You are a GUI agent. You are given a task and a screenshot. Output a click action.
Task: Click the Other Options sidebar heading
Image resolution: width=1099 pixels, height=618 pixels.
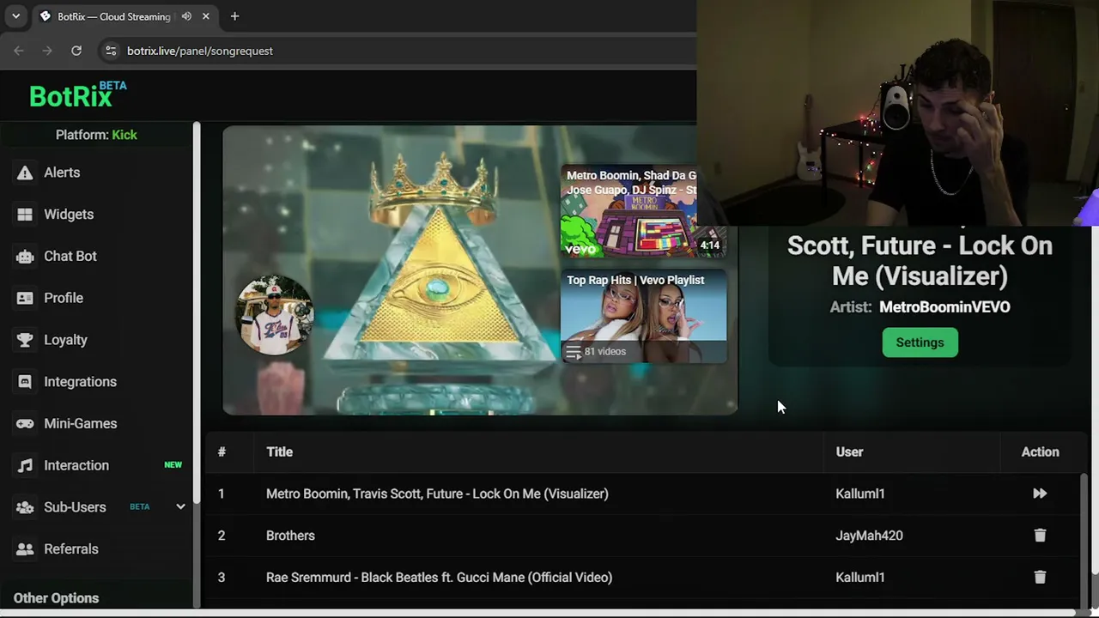point(56,598)
